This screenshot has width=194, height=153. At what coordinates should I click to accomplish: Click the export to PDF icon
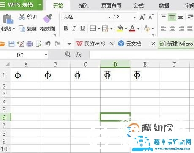pyautogui.click(x=21, y=44)
